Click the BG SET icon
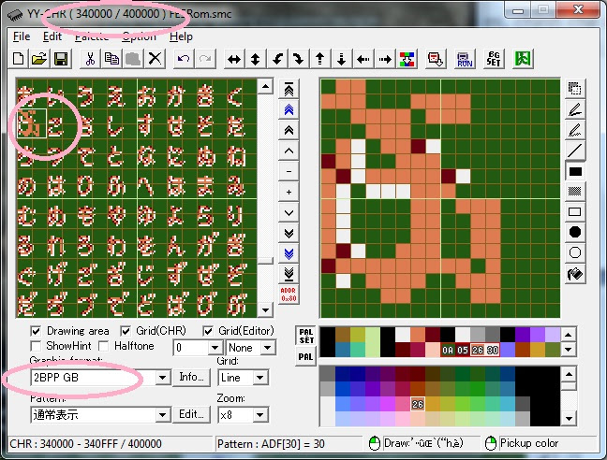Viewport: 607px width, 460px height. (x=494, y=59)
